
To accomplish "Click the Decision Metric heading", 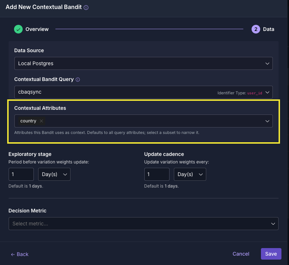I will click(x=27, y=211).
